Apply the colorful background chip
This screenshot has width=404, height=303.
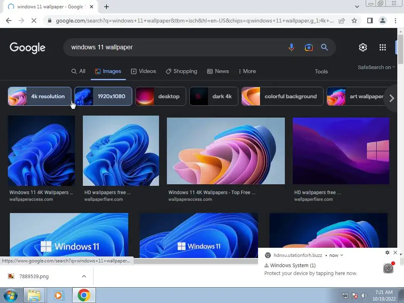(282, 96)
